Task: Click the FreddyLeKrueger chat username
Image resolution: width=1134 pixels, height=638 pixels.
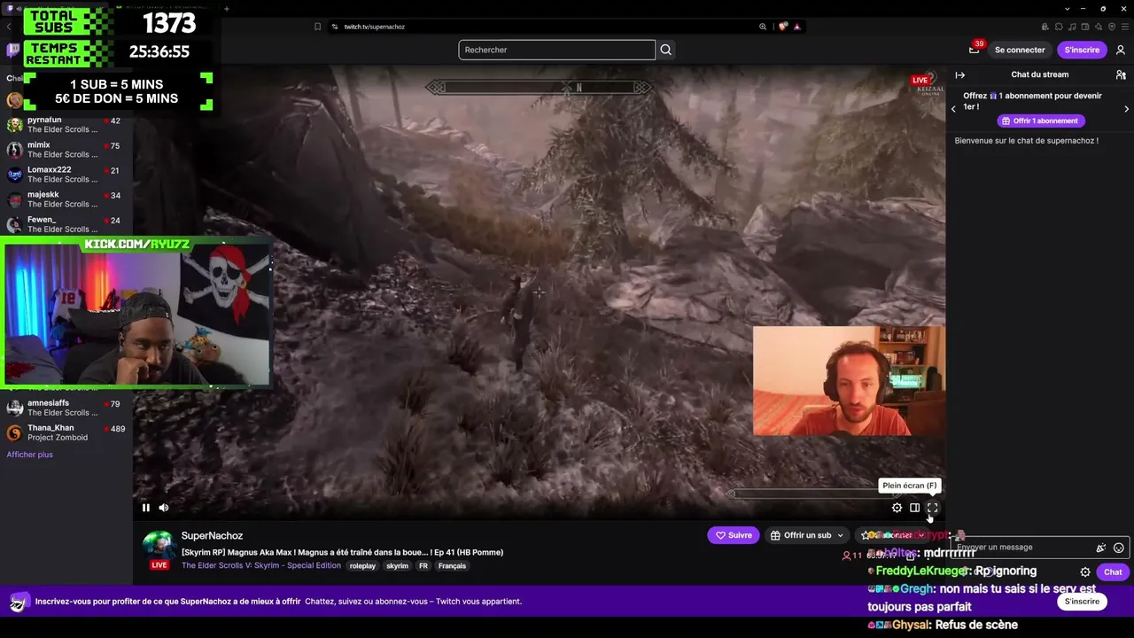Action: coord(921,572)
